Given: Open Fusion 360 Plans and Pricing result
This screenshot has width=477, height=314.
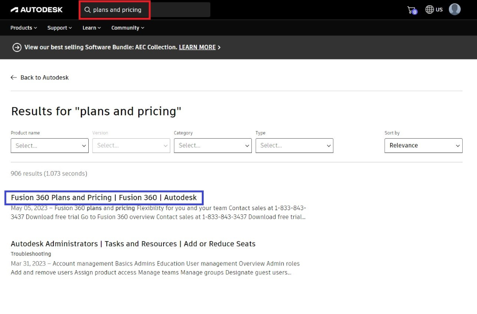Looking at the screenshot, I should pos(104,198).
